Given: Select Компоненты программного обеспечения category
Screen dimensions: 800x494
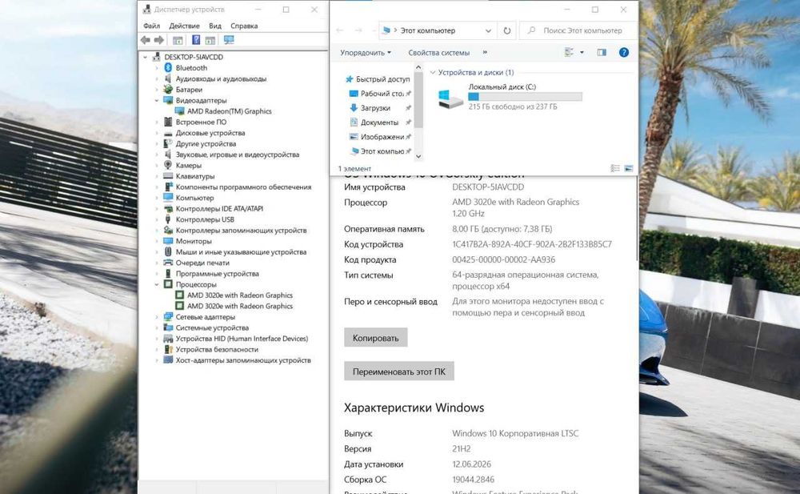Looking at the screenshot, I should [238, 187].
